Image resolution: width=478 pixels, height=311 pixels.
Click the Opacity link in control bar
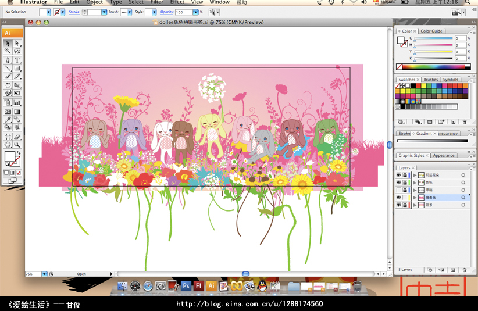point(167,12)
